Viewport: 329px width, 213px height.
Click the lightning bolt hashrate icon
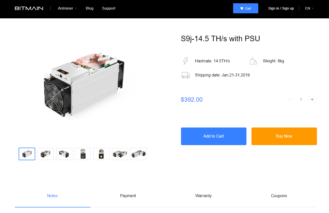(x=186, y=61)
